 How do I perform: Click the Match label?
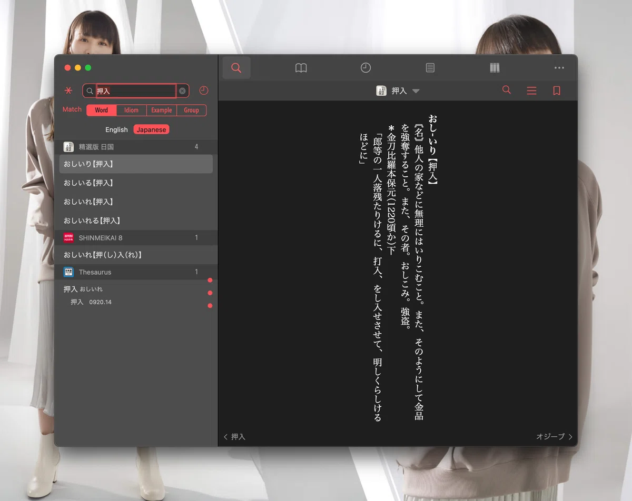tap(72, 109)
